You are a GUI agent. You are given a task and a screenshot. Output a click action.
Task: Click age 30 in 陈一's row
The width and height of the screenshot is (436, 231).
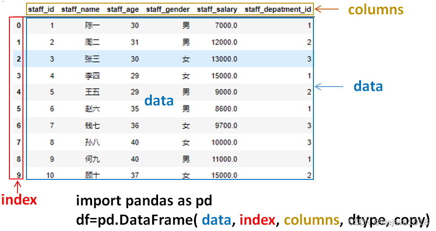tap(135, 26)
